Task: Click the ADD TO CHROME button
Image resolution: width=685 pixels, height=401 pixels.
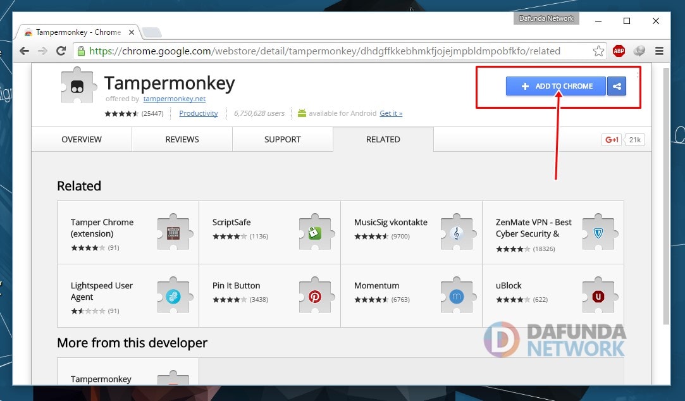Action: [556, 87]
